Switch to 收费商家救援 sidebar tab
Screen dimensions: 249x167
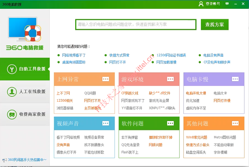tap(25, 114)
